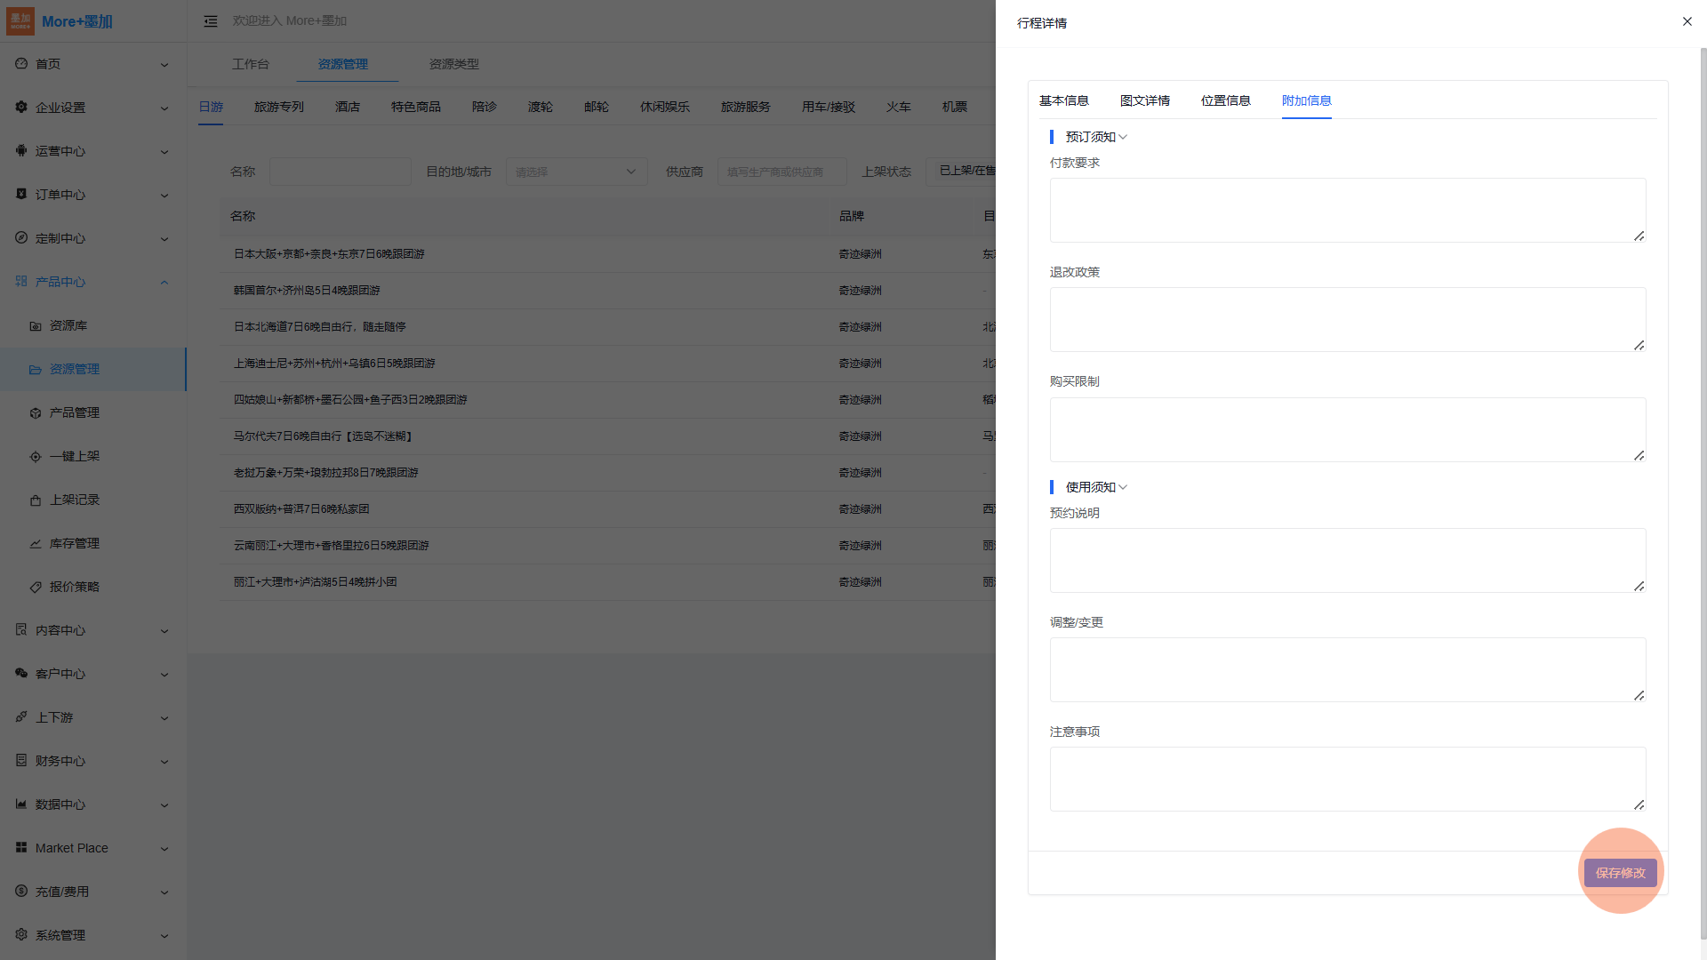Click the 报价策略 tag icon
The height and width of the screenshot is (960, 1707).
pyautogui.click(x=36, y=588)
